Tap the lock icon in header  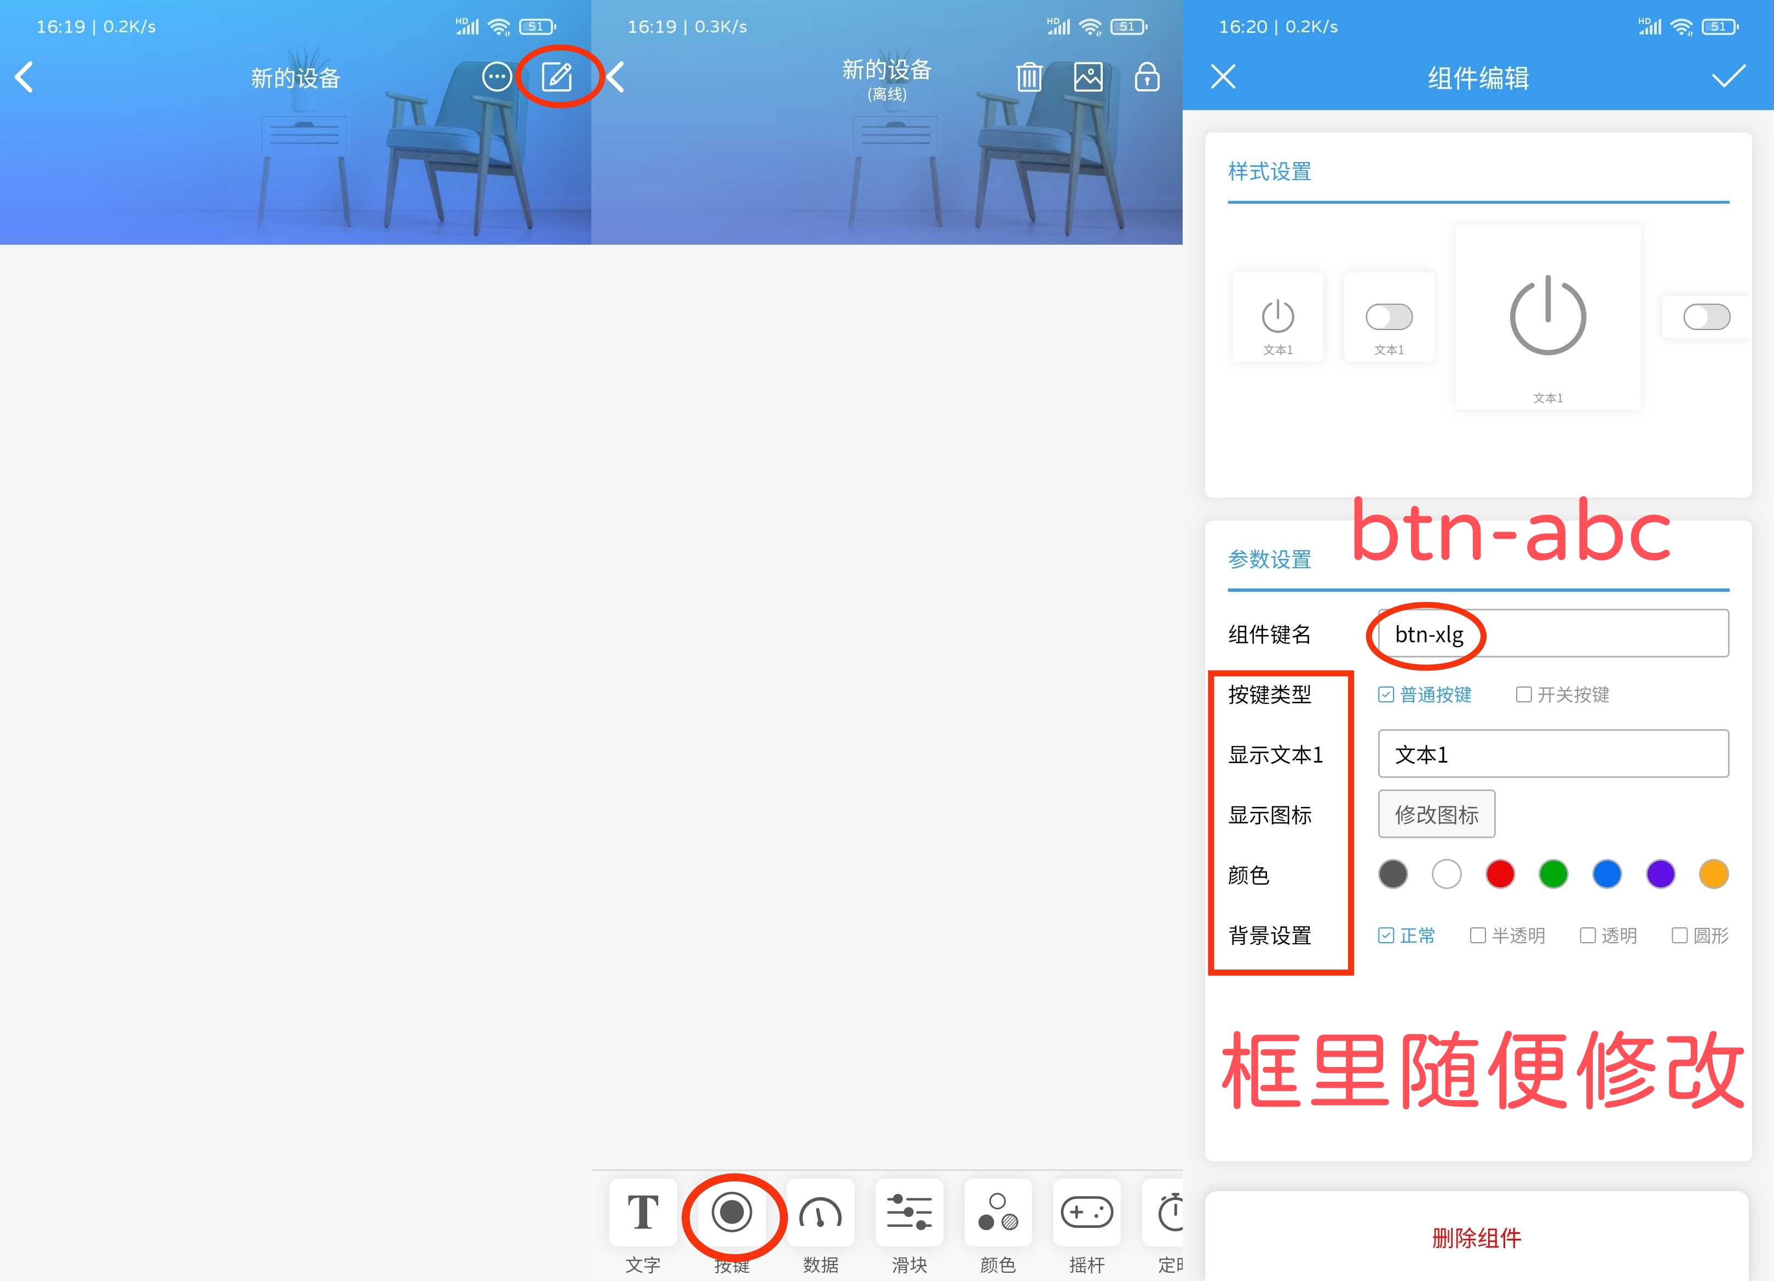1147,77
